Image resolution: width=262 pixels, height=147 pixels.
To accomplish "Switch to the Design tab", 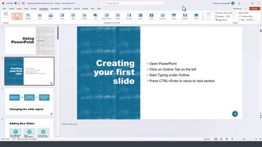I will pos(34,9).
